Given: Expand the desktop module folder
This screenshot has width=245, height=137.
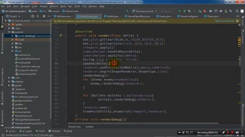Looking at the screenshot, I should pyautogui.click(x=9, y=81).
